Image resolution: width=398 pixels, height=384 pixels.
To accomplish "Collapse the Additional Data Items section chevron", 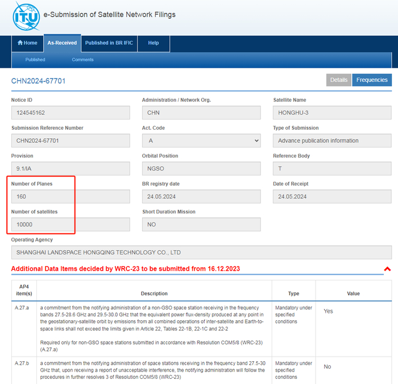I will click(x=387, y=269).
